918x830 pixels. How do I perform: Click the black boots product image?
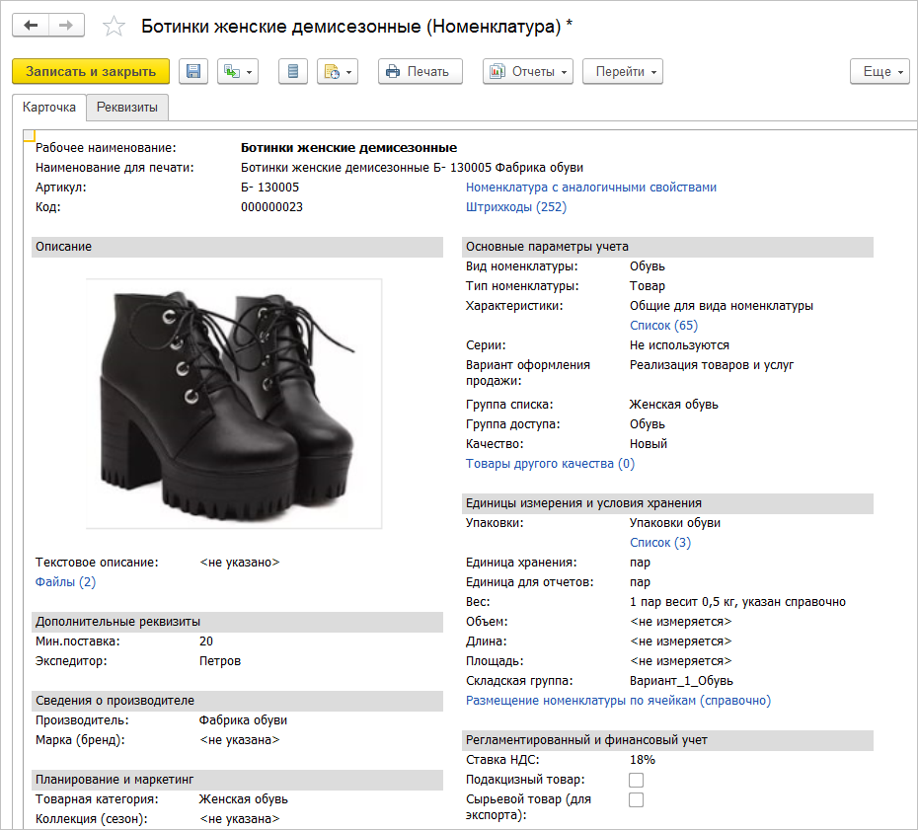click(234, 403)
